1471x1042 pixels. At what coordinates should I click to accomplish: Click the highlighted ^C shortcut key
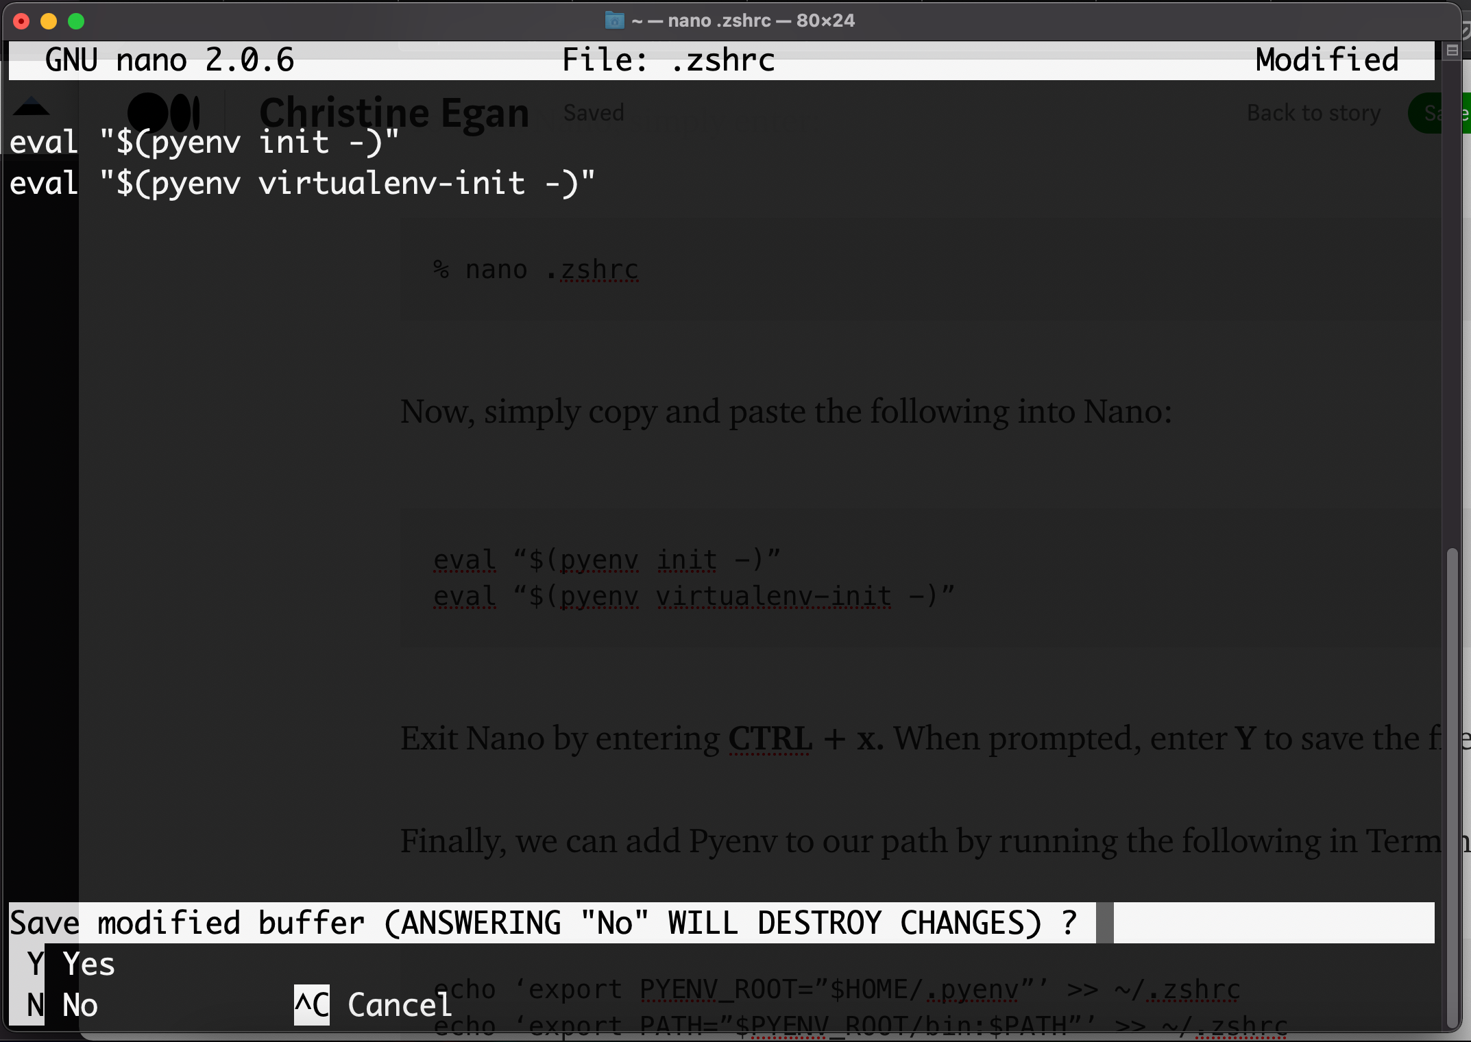pos(312,1005)
